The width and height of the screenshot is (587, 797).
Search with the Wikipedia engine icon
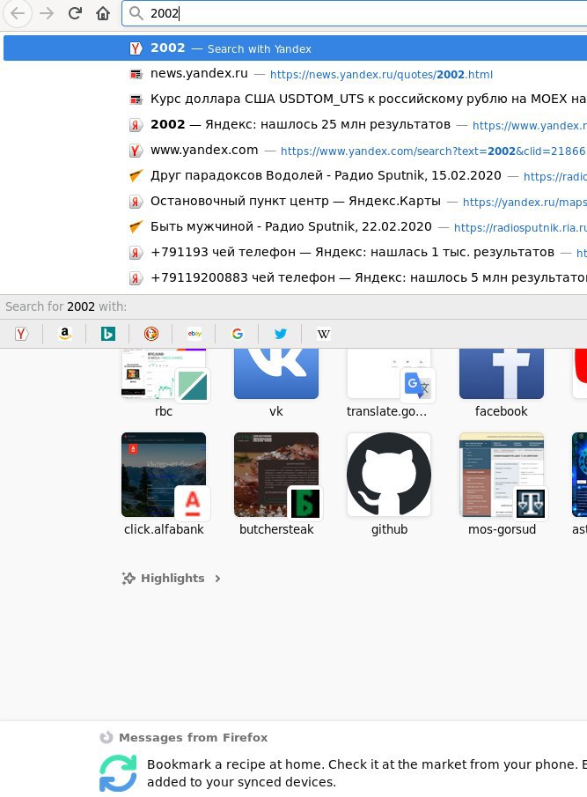324,334
